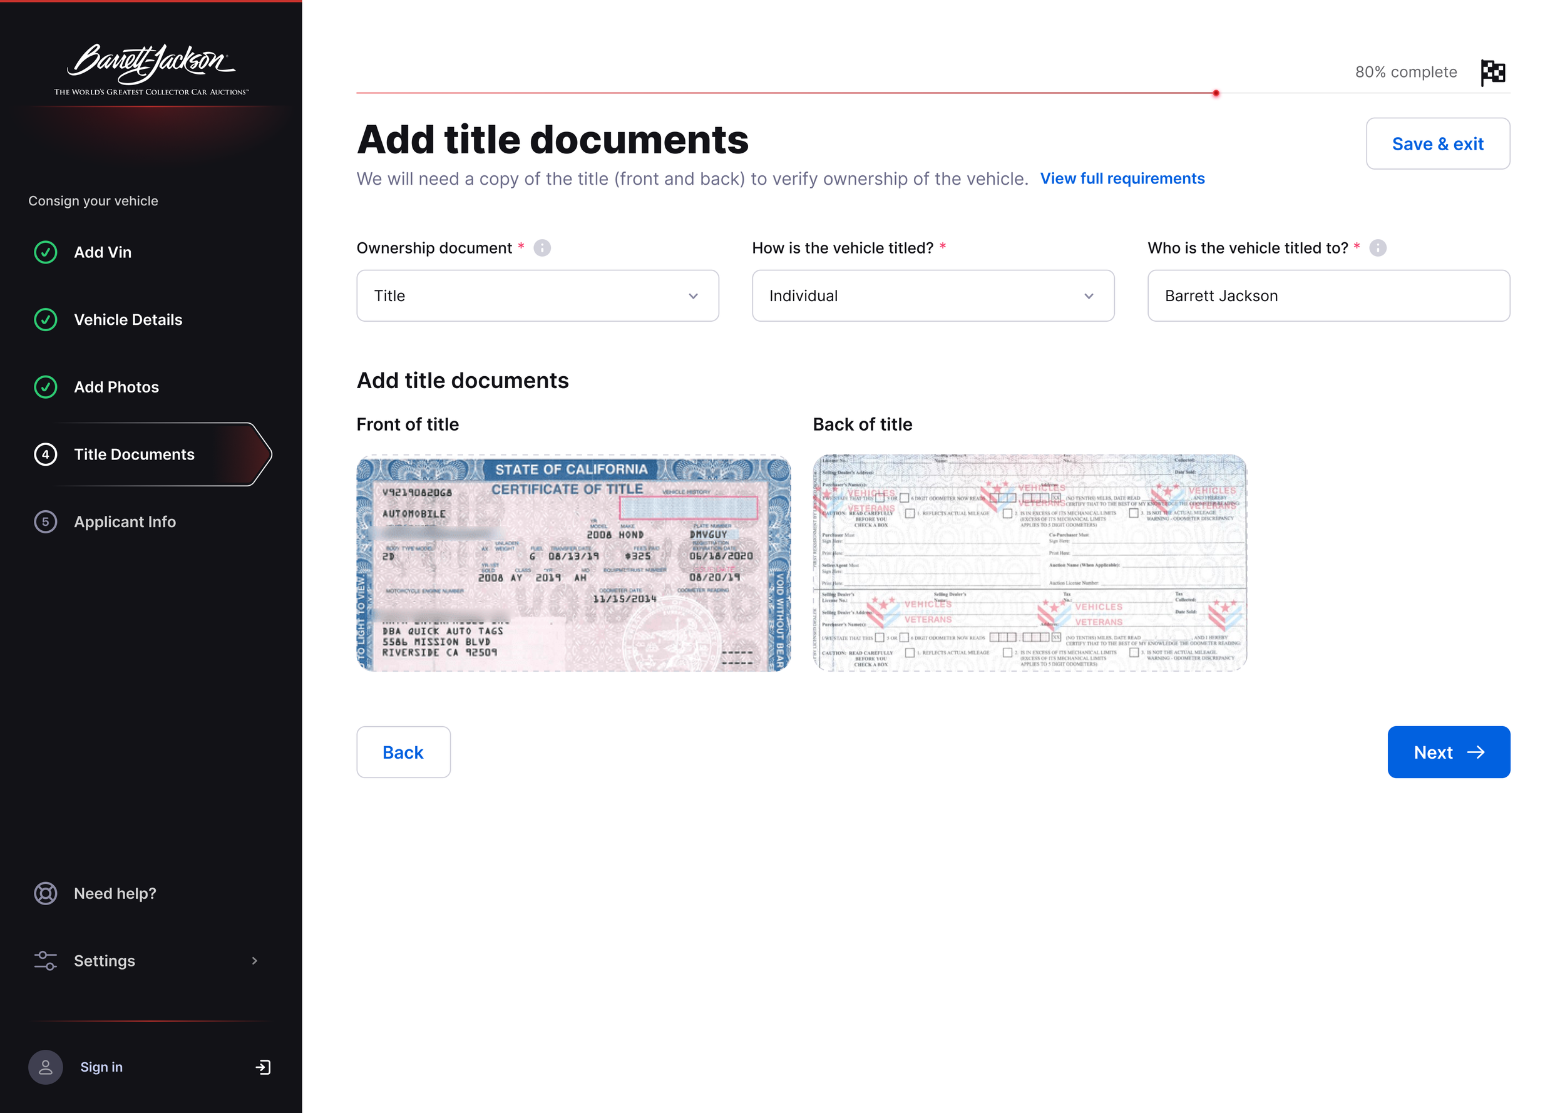
Task: Click the Next button
Action: (x=1449, y=752)
